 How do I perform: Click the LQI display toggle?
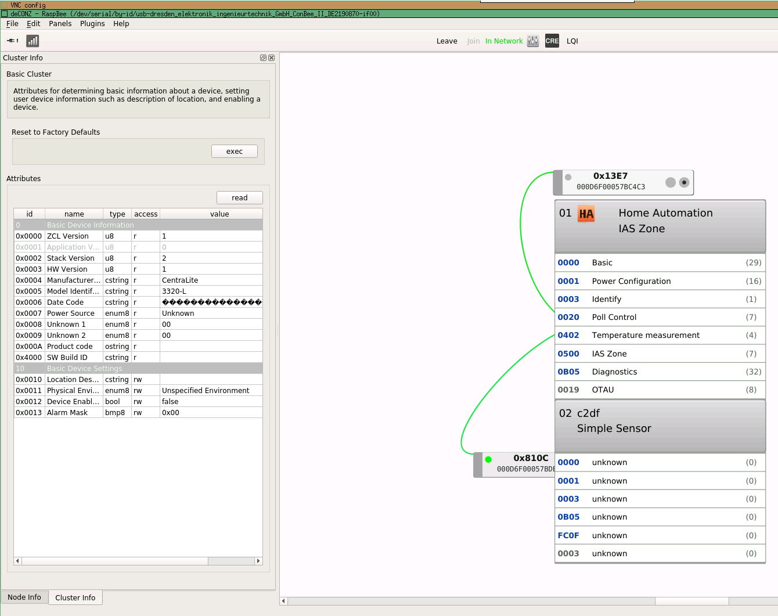pos(572,41)
